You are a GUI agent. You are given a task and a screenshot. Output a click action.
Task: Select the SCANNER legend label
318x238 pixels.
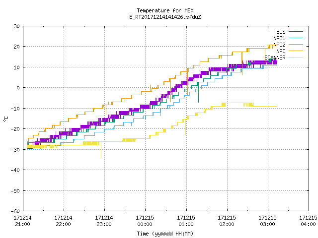click(x=275, y=58)
